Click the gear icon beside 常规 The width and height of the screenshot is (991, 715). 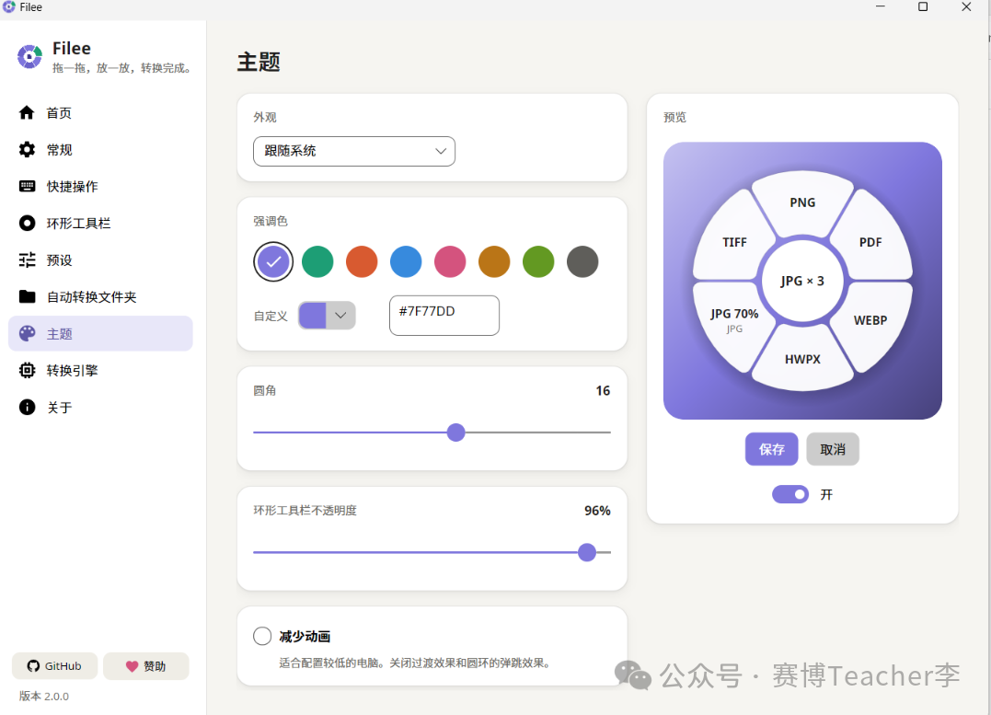tap(27, 150)
